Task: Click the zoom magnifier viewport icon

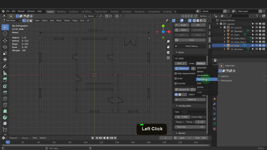Action: point(168,42)
